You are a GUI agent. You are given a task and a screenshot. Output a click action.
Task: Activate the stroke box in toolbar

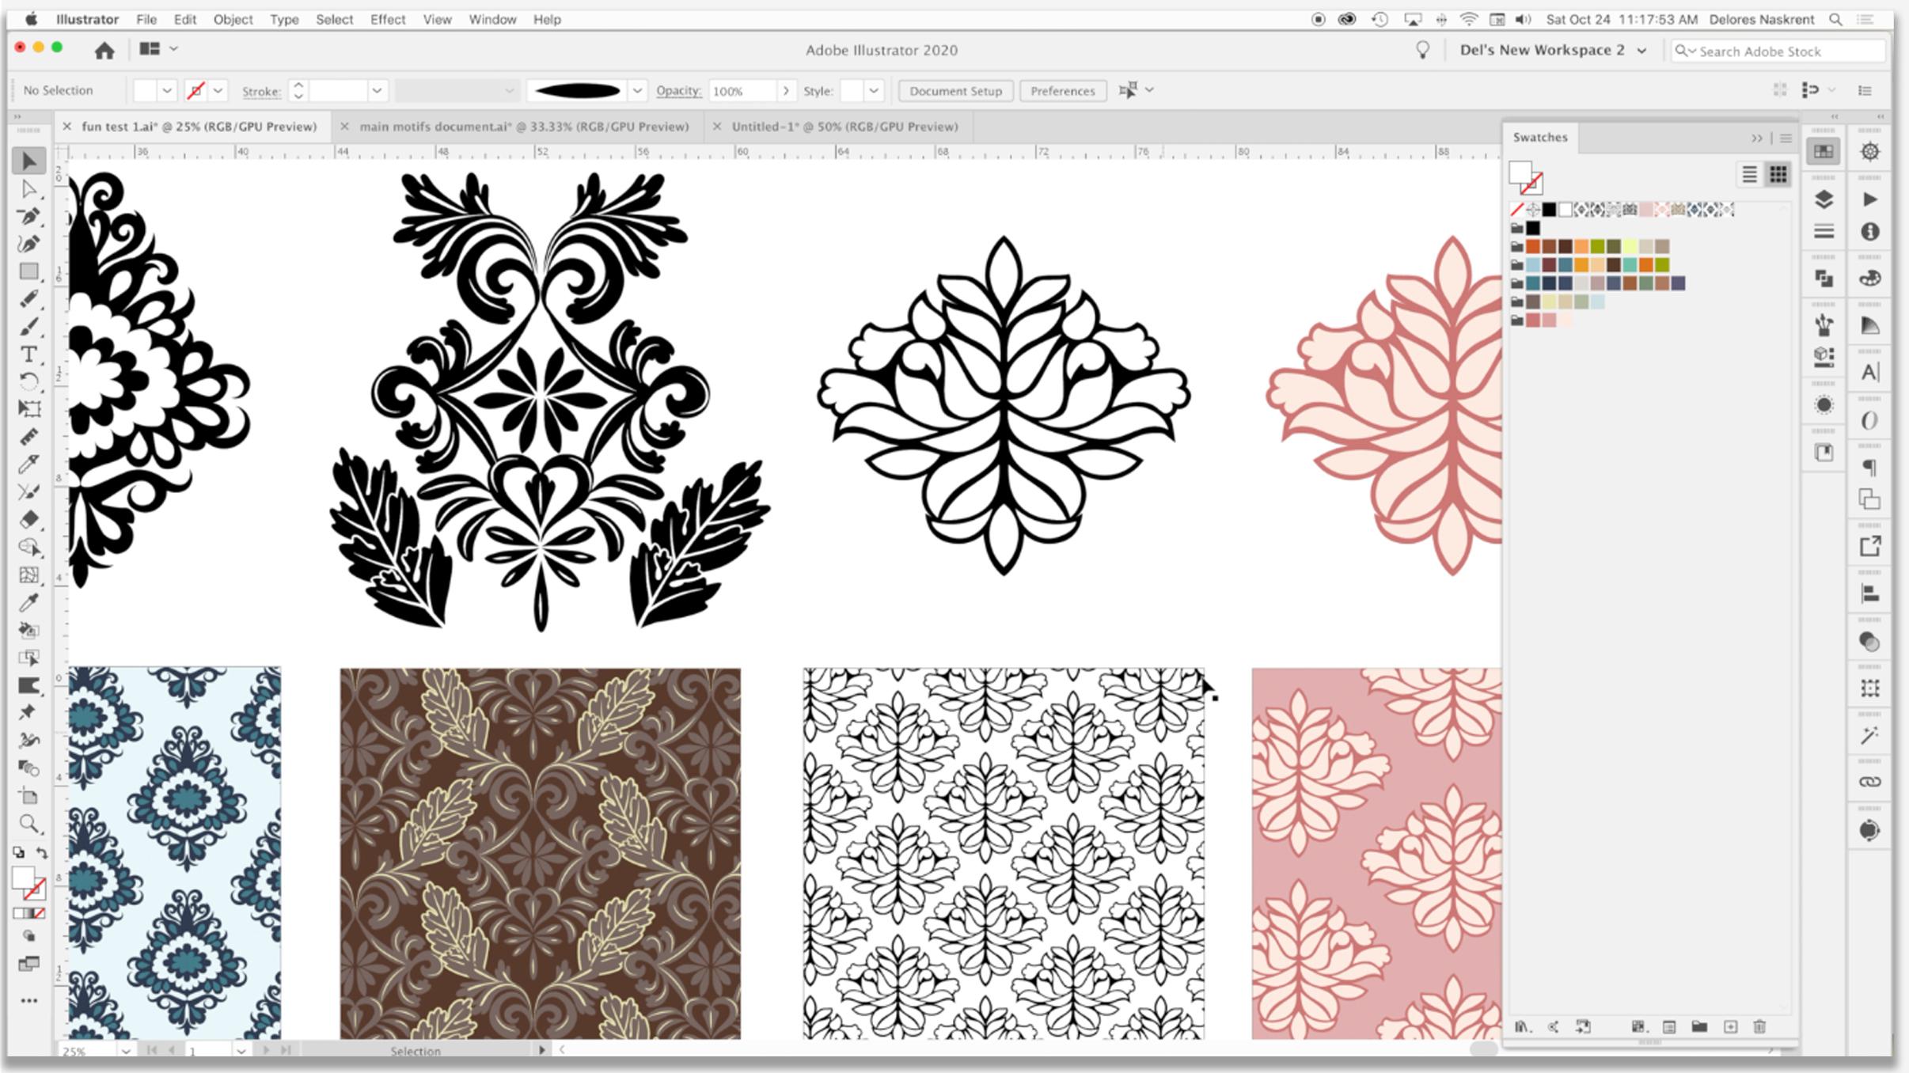tap(36, 890)
